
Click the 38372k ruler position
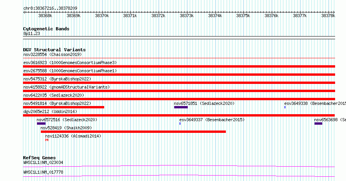158,16
